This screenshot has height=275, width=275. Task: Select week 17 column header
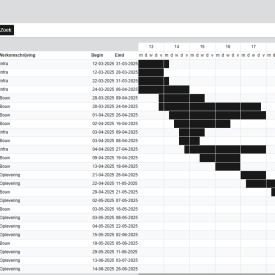point(253,47)
